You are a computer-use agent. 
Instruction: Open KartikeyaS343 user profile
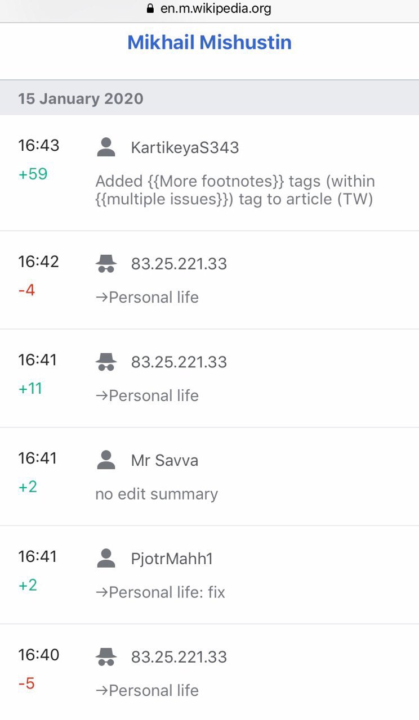click(x=185, y=148)
